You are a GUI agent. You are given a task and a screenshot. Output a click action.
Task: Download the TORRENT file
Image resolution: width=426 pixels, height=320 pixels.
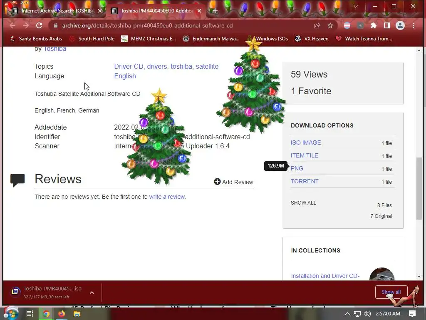pos(305,182)
